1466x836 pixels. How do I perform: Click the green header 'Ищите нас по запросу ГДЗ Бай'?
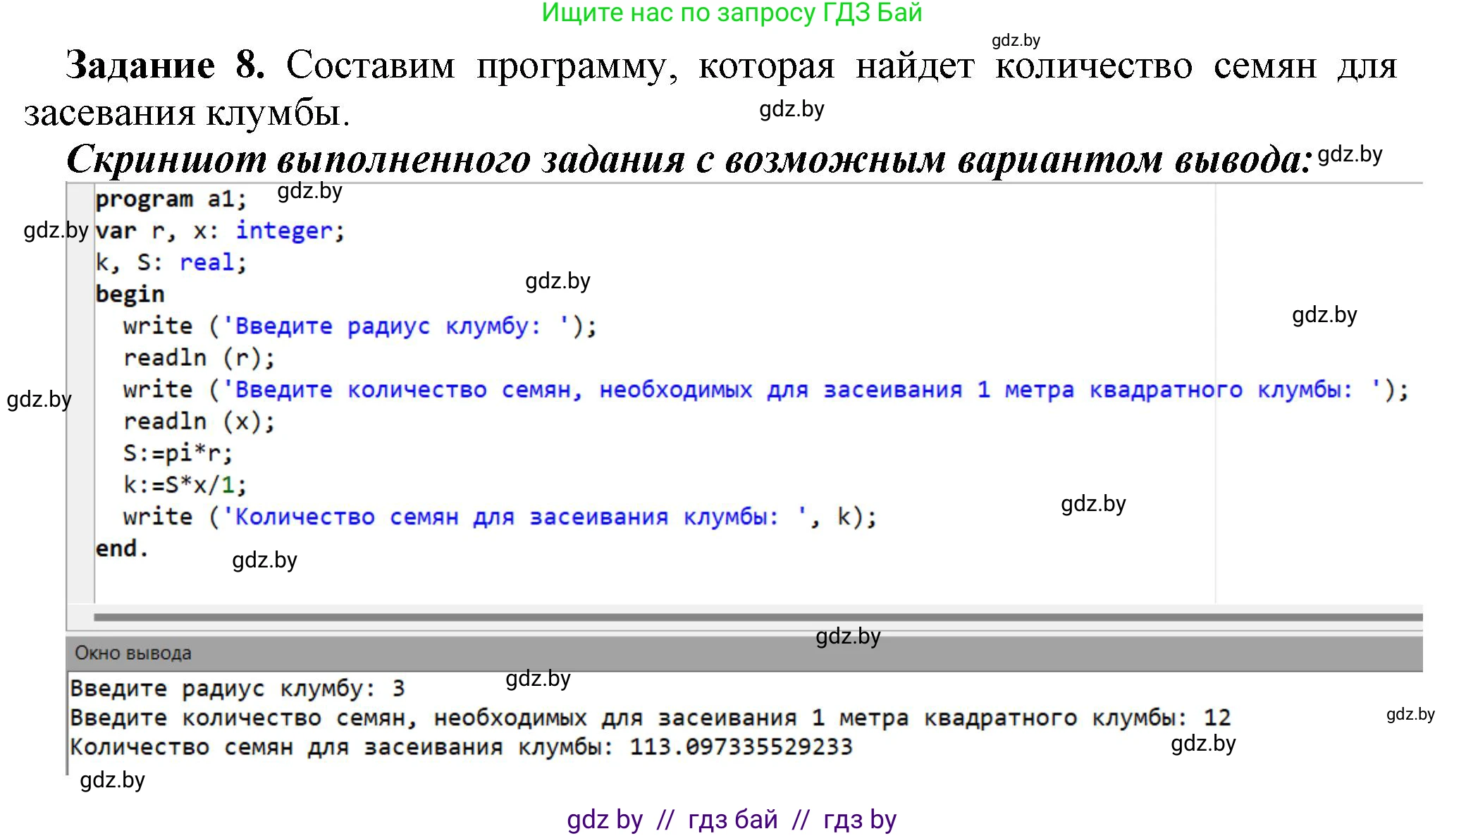pos(732,13)
